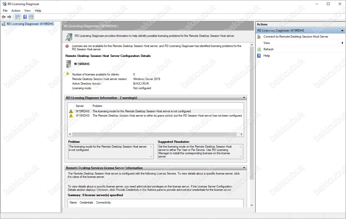The height and width of the screenshot is (219, 346).
Task: Click the BAKICUBUK domain value
Action: click(x=141, y=84)
